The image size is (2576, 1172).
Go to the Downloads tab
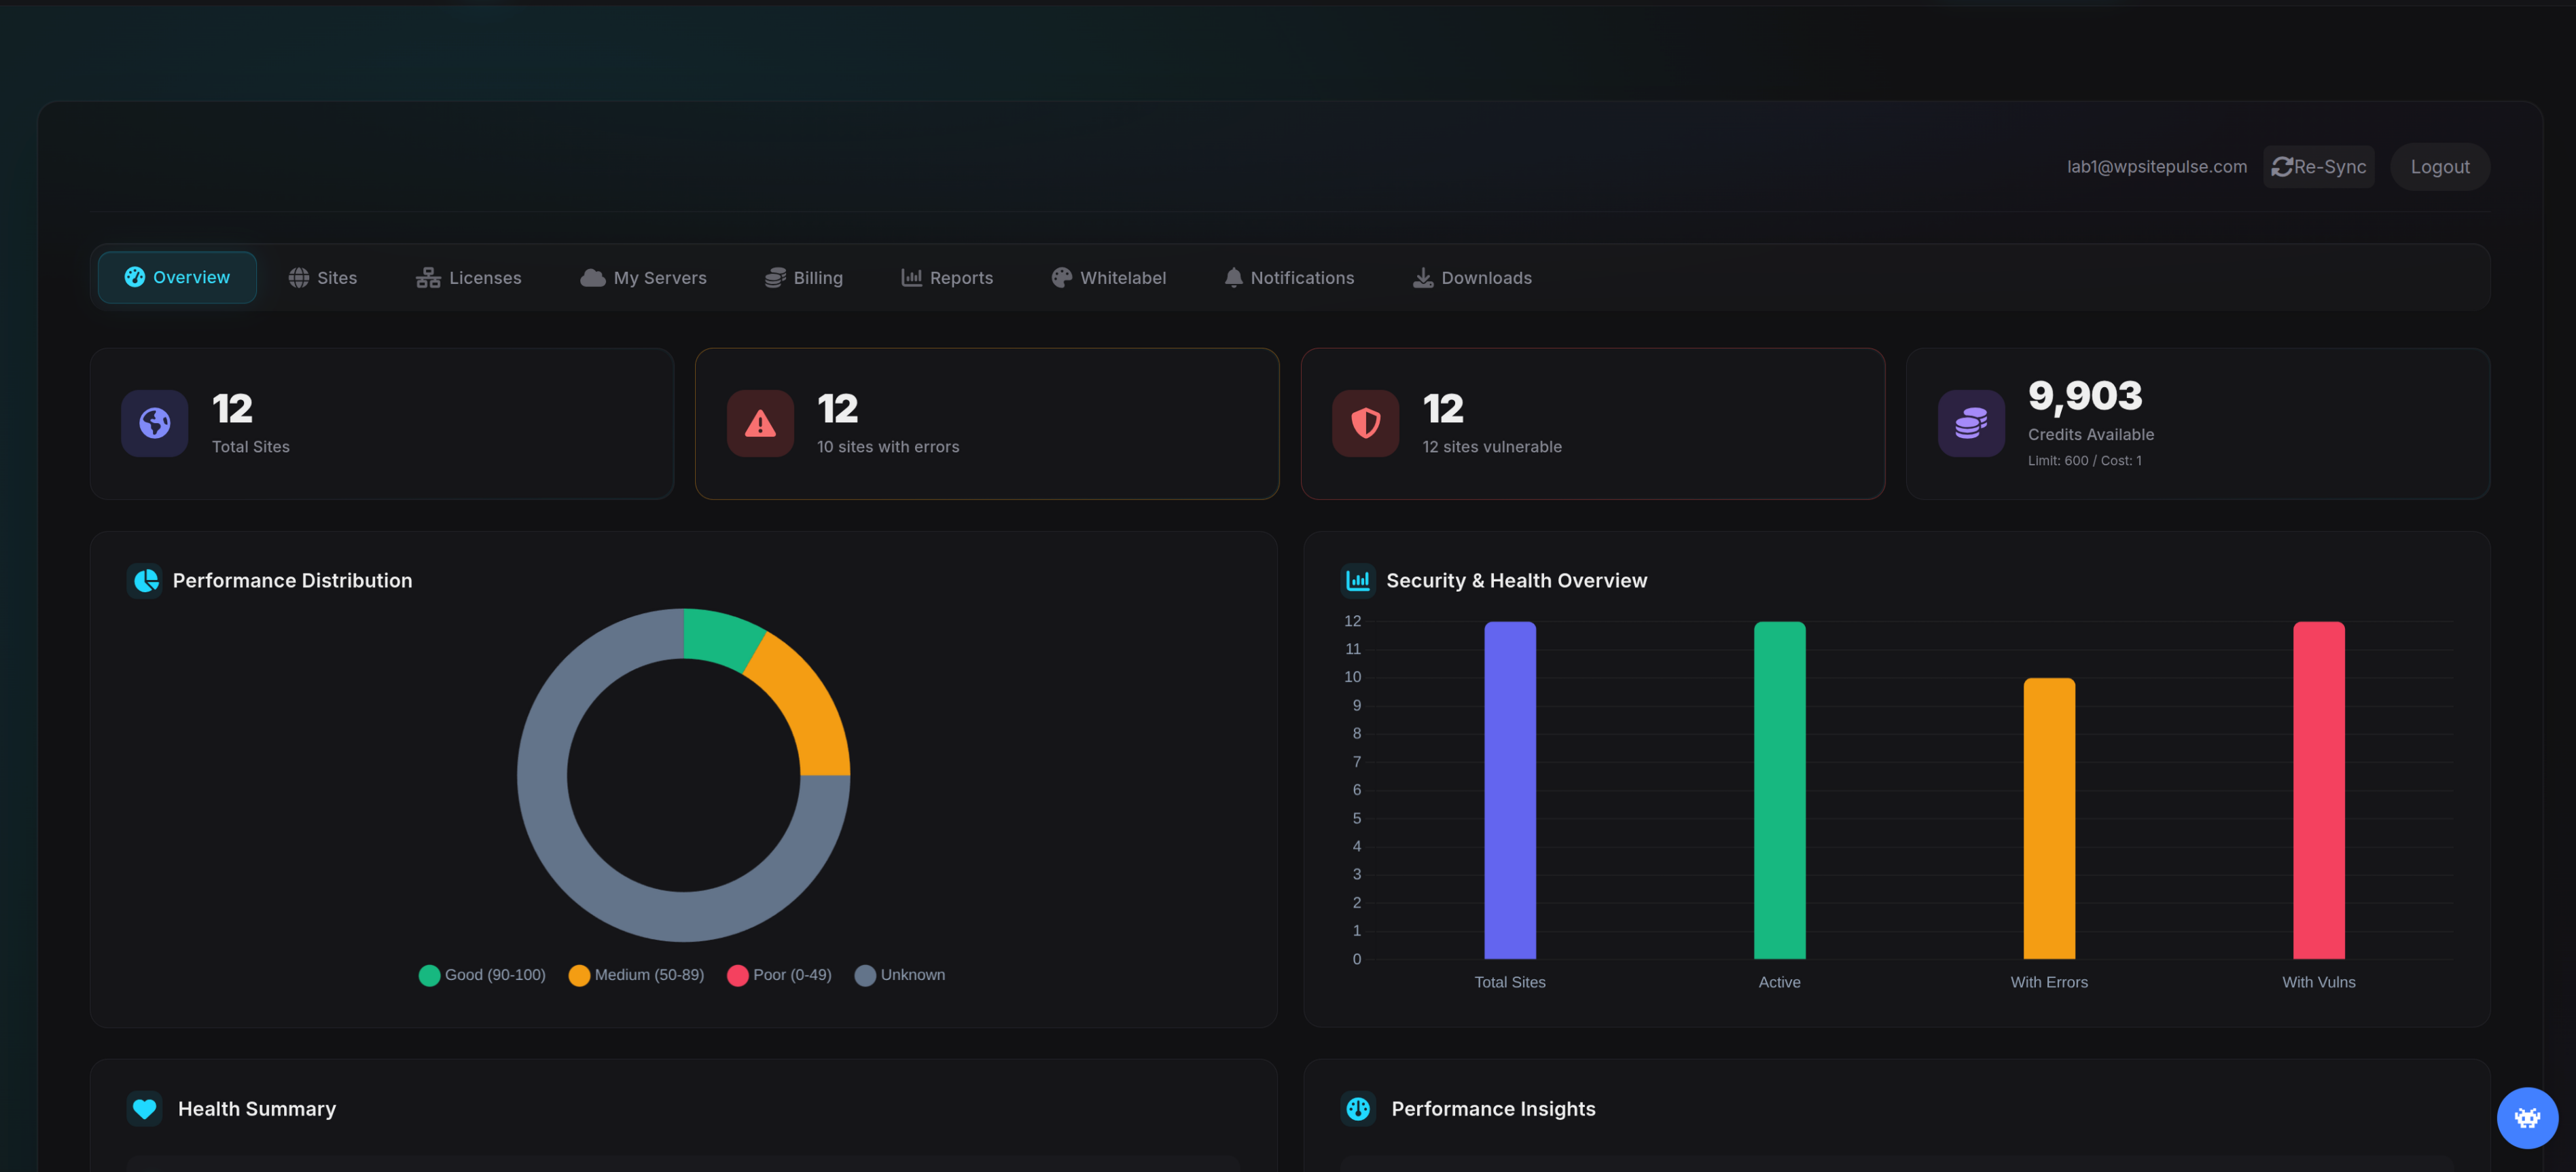pyautogui.click(x=1471, y=278)
